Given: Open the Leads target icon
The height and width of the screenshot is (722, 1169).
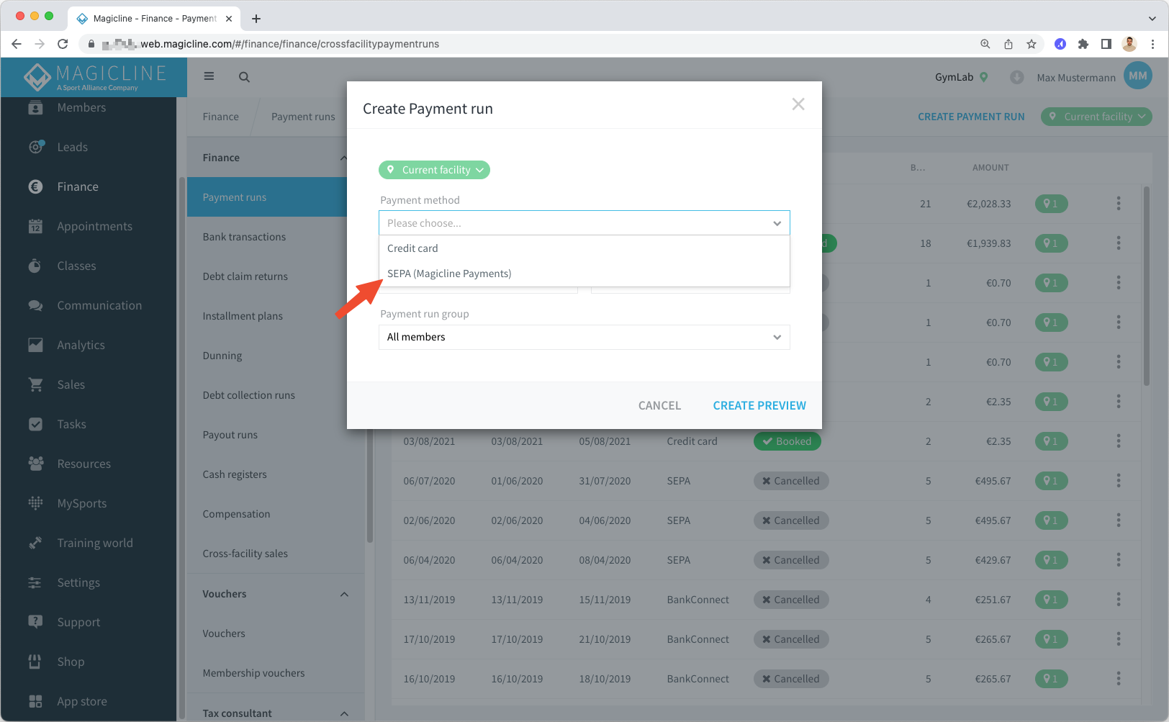Looking at the screenshot, I should pyautogui.click(x=35, y=147).
